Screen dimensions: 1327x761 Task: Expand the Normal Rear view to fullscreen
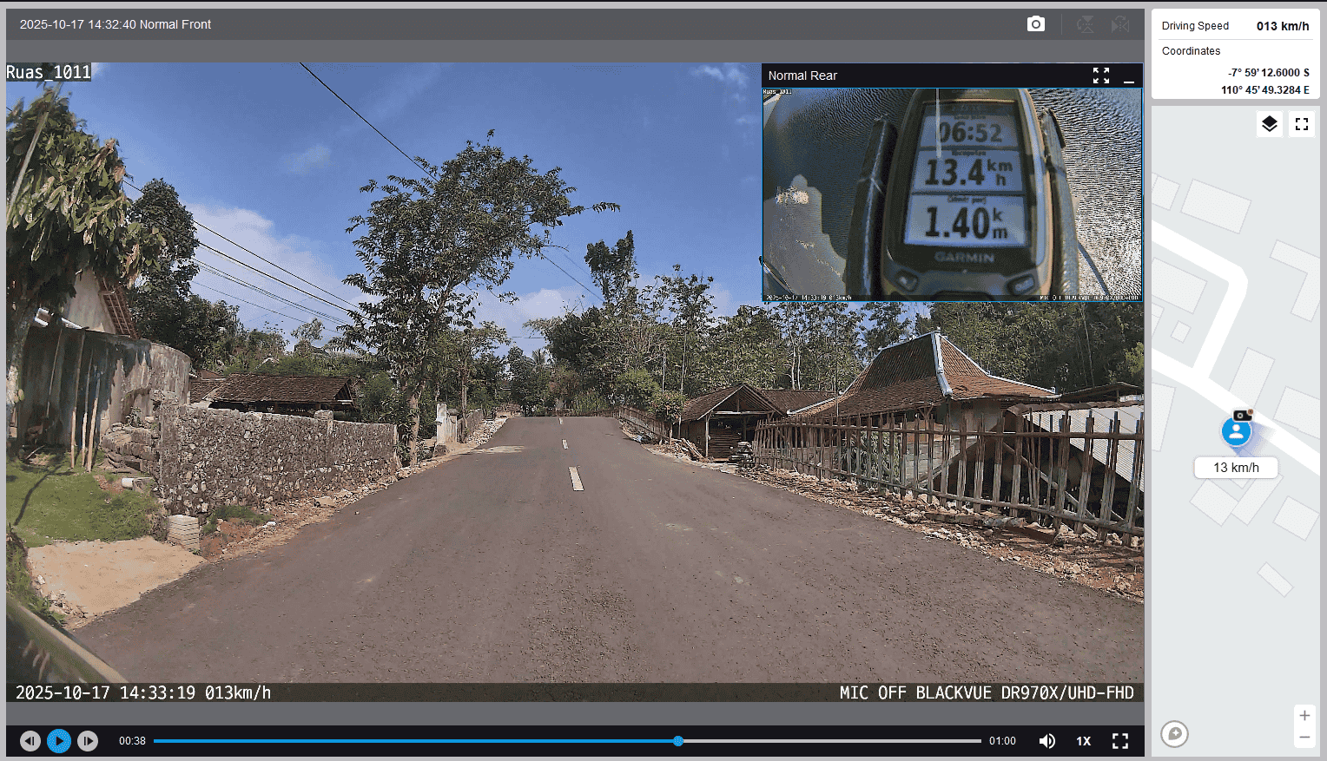1100,75
